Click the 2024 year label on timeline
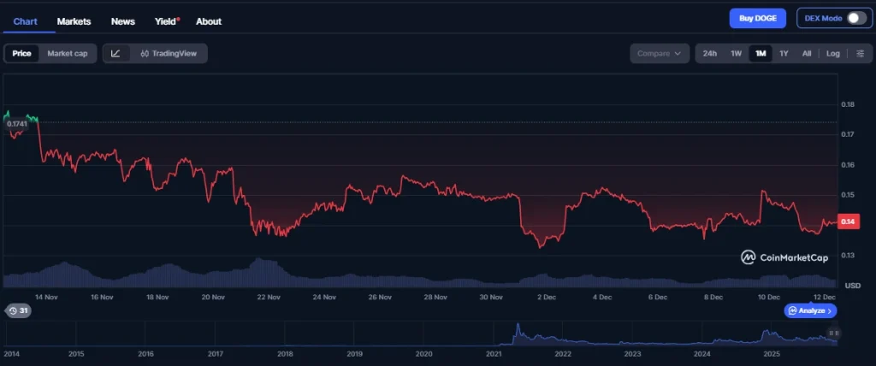The image size is (876, 366). 701,354
